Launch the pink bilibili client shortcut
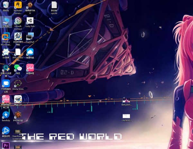 [x=30, y=68]
